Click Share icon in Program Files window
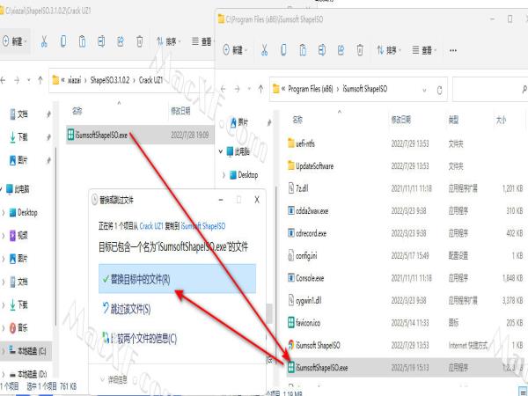Image resolution: width=528 pixels, height=396 pixels. [x=341, y=50]
